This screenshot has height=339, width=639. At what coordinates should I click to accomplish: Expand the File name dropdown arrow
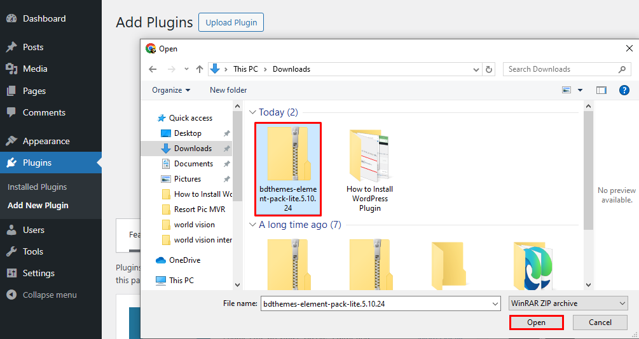click(495, 303)
